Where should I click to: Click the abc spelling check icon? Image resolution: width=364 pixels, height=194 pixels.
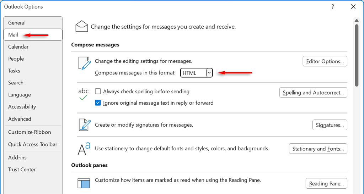pos(84,94)
